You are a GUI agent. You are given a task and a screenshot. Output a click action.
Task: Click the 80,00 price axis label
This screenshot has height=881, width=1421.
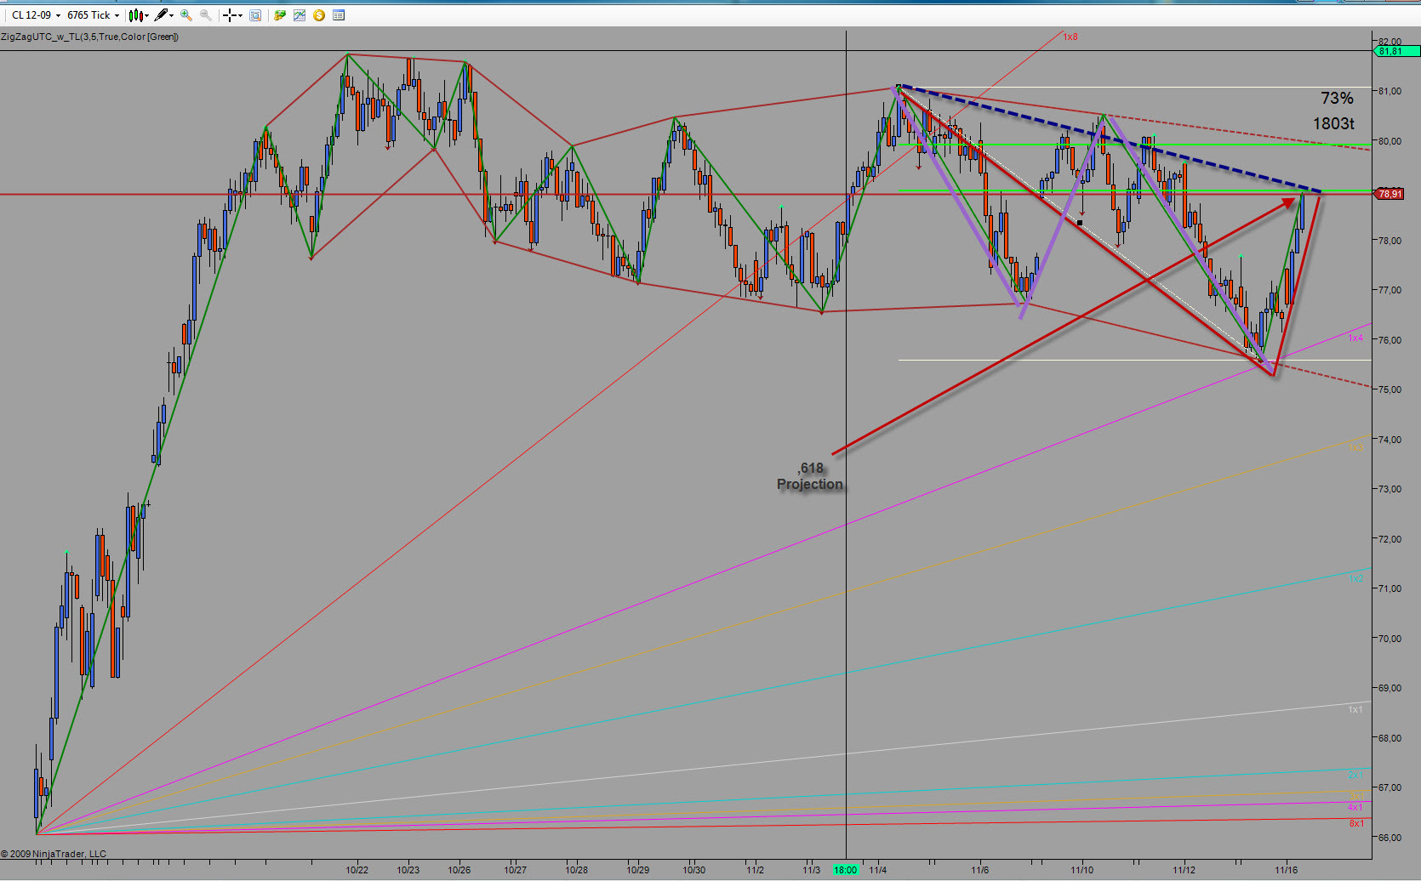[1390, 141]
